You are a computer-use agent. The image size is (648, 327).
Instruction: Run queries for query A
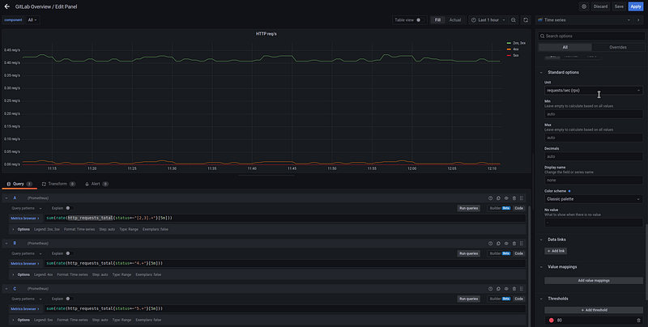[469, 208]
